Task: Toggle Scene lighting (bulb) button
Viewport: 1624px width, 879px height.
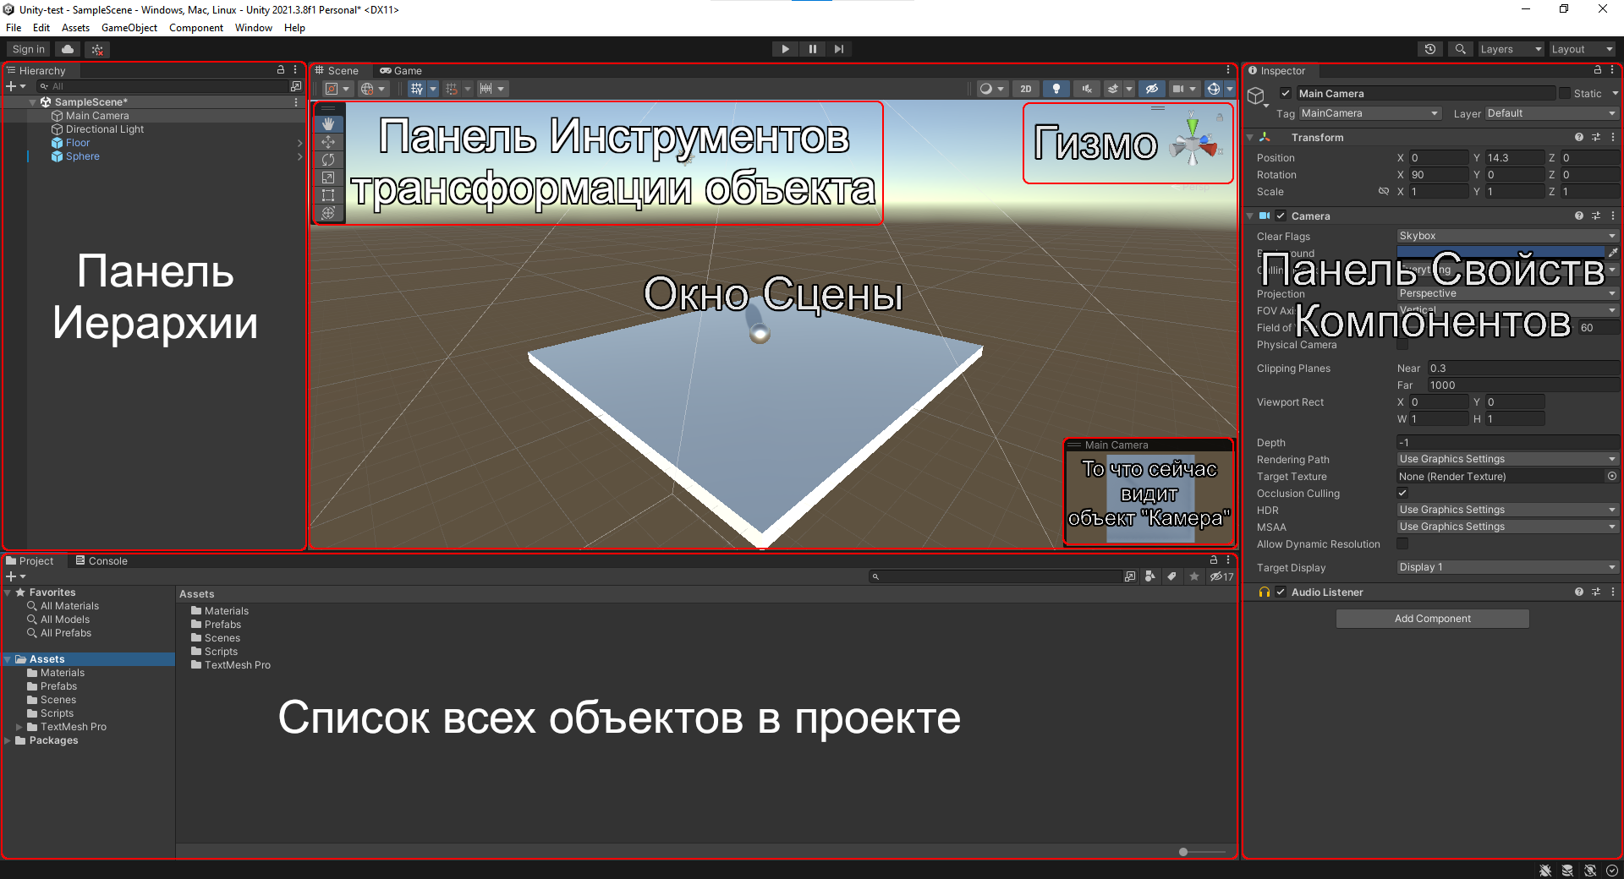Action: coord(1056,89)
